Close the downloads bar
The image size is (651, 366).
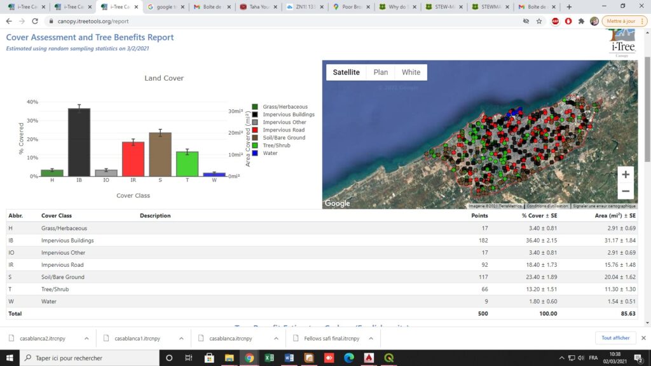(643, 338)
